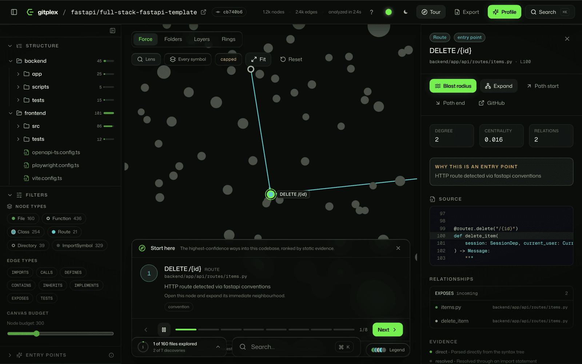Image resolution: width=582 pixels, height=364 pixels.
Task: Open the Lens tool
Action: (x=146, y=59)
